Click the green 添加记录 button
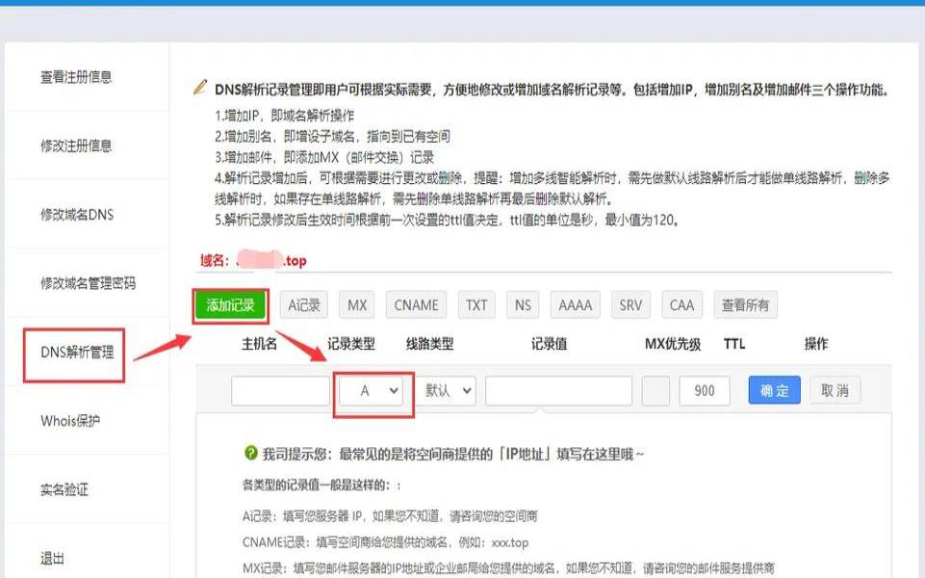 tap(231, 304)
